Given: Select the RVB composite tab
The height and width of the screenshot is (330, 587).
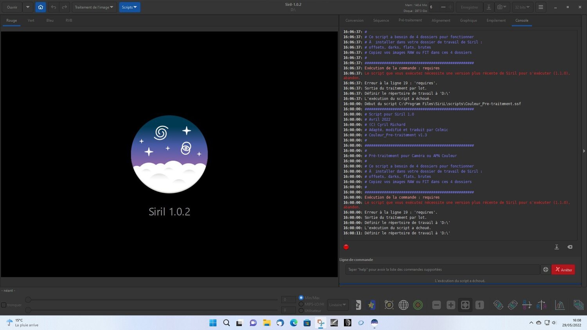Looking at the screenshot, I should [x=69, y=20].
